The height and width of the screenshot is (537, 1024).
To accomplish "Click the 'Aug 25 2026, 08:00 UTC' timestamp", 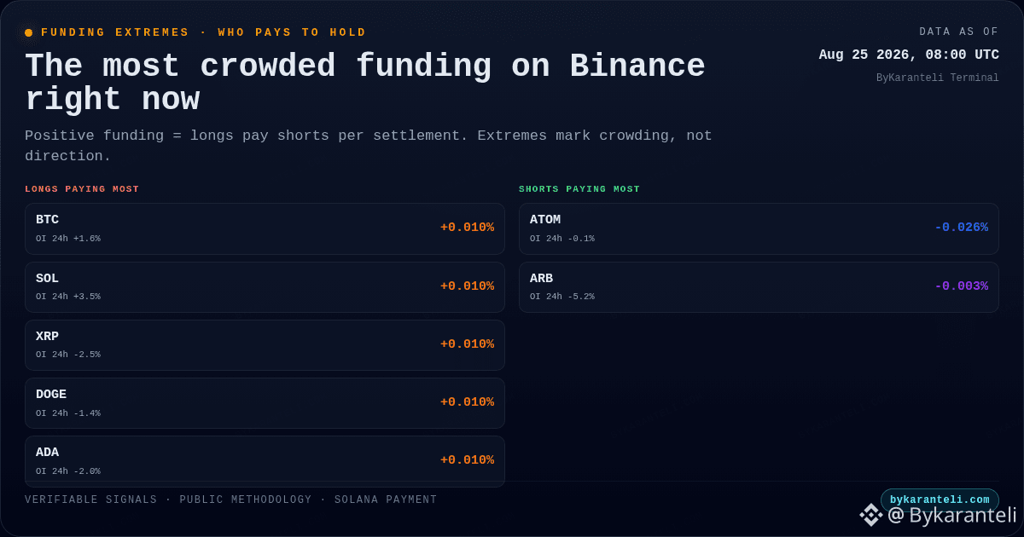I will (909, 55).
